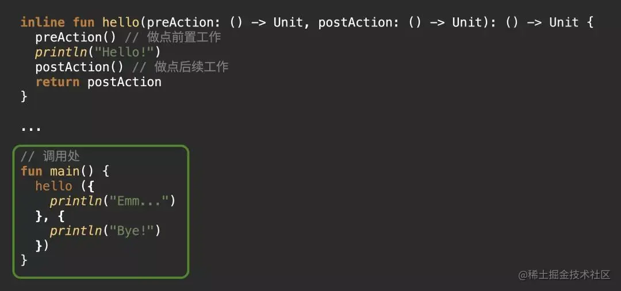621x291 pixels.
Task: Click the "Emm..." string literal
Action: 140,201
